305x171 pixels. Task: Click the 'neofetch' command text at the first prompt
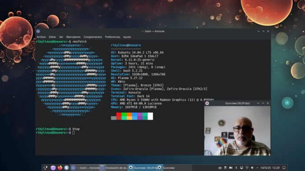79,41
